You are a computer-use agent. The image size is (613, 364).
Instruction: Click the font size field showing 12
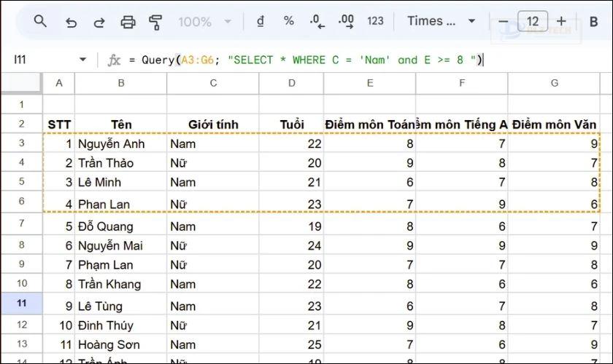[x=533, y=21]
